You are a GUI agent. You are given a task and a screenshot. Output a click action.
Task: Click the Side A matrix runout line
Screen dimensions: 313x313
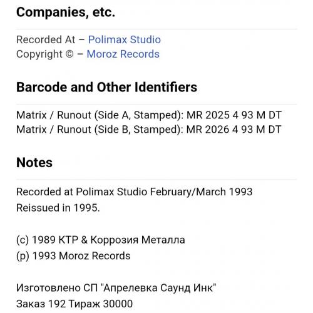click(149, 115)
